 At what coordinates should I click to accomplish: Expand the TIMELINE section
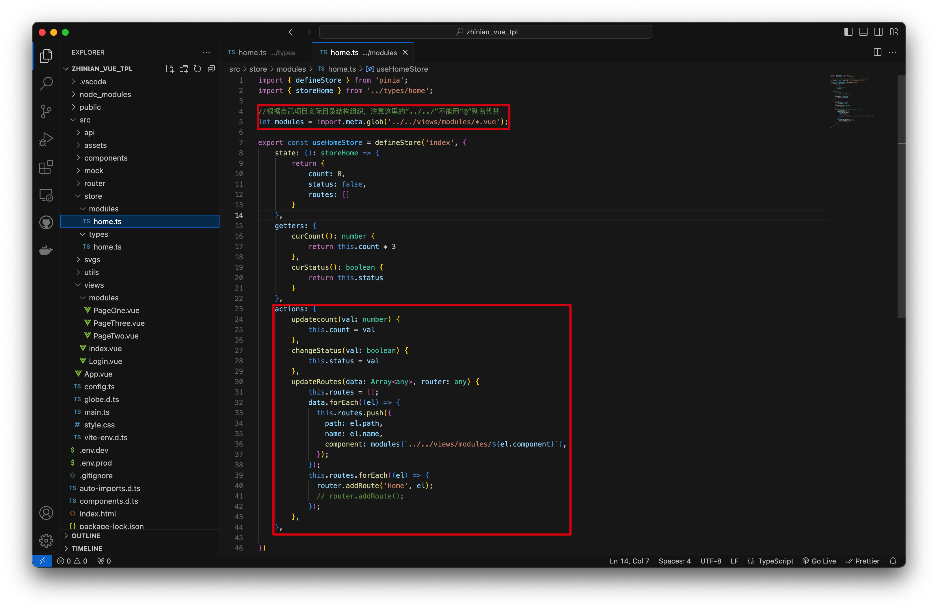pyautogui.click(x=139, y=548)
